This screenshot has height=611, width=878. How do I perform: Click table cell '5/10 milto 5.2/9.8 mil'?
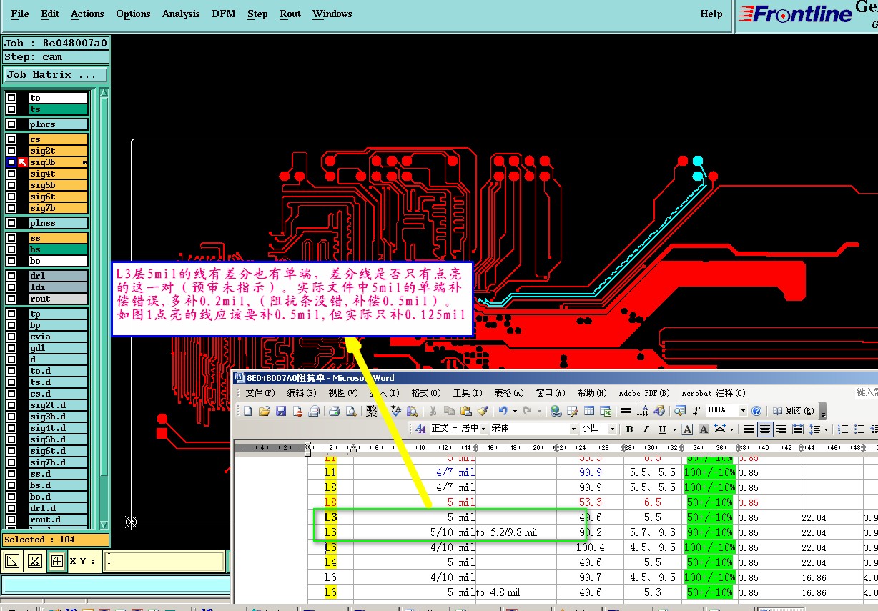(483, 532)
